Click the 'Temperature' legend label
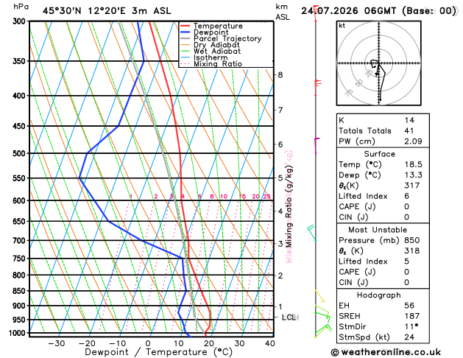The width and height of the screenshot is (463, 358). 218,26
